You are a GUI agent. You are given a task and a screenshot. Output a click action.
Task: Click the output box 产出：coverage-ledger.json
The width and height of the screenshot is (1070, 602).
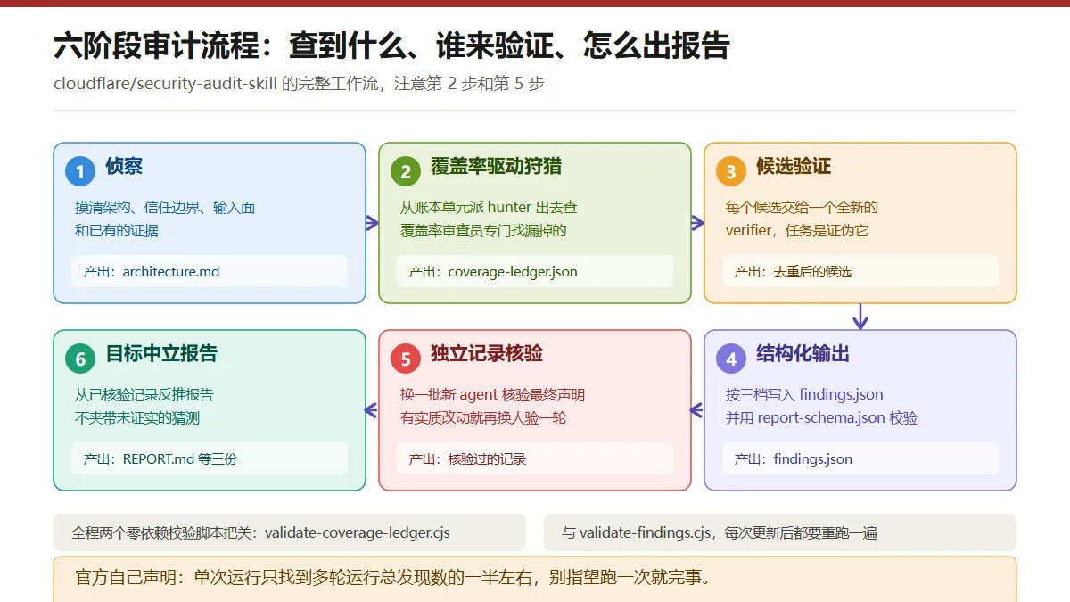click(x=535, y=271)
